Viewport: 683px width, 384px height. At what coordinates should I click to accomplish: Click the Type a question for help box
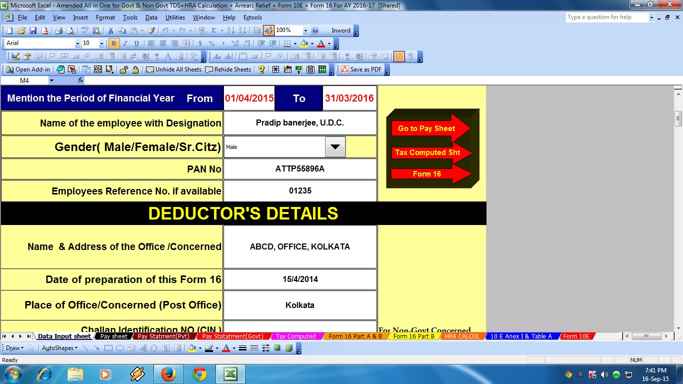tap(607, 17)
